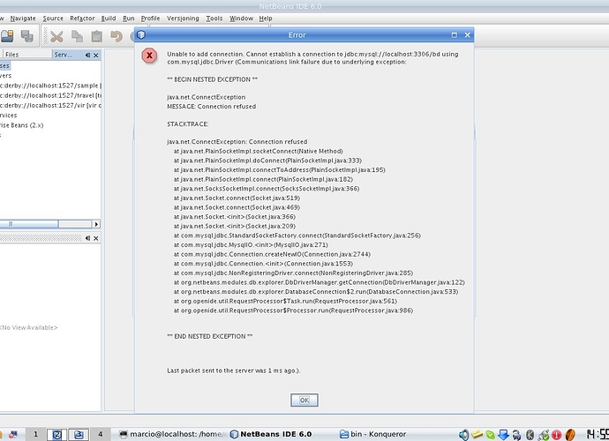Select the derby travel connection node
Viewport: 609px width, 441px height.
point(50,95)
